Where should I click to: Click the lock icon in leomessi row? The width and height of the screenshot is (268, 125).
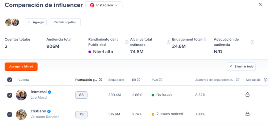click(247, 94)
